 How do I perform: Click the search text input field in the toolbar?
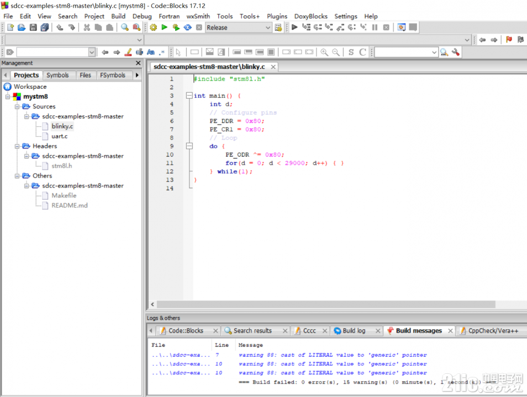tap(52, 52)
